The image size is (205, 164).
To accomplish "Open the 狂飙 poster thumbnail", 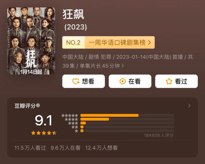I will click(x=31, y=41).
